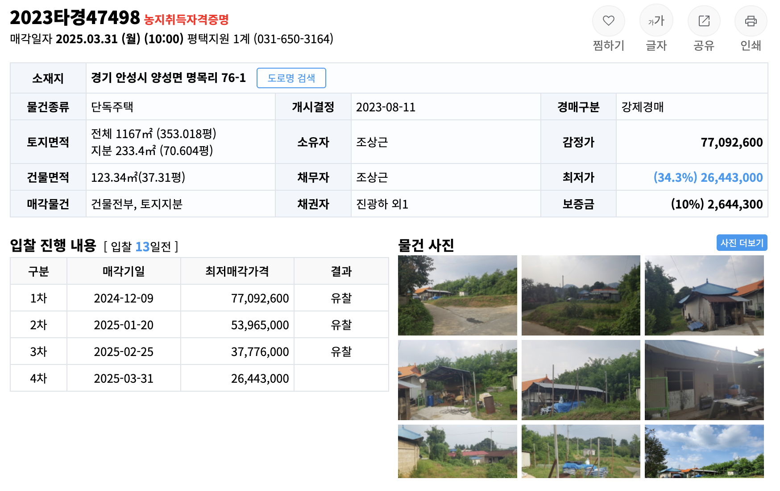This screenshot has width=780, height=491.
Task: Click the appraisal value 77,092,600 in 감정가 row
Action: point(731,143)
